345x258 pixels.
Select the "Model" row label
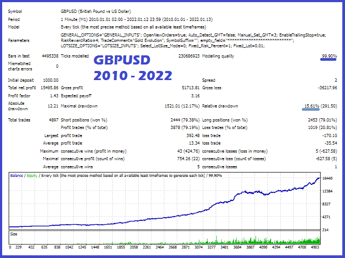[13, 27]
